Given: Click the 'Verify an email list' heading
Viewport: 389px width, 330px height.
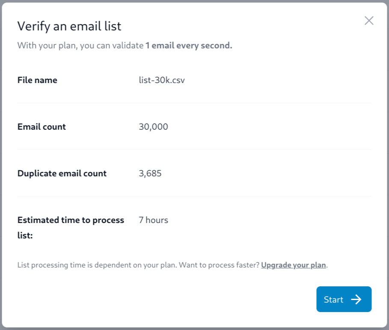Looking at the screenshot, I should 69,26.
